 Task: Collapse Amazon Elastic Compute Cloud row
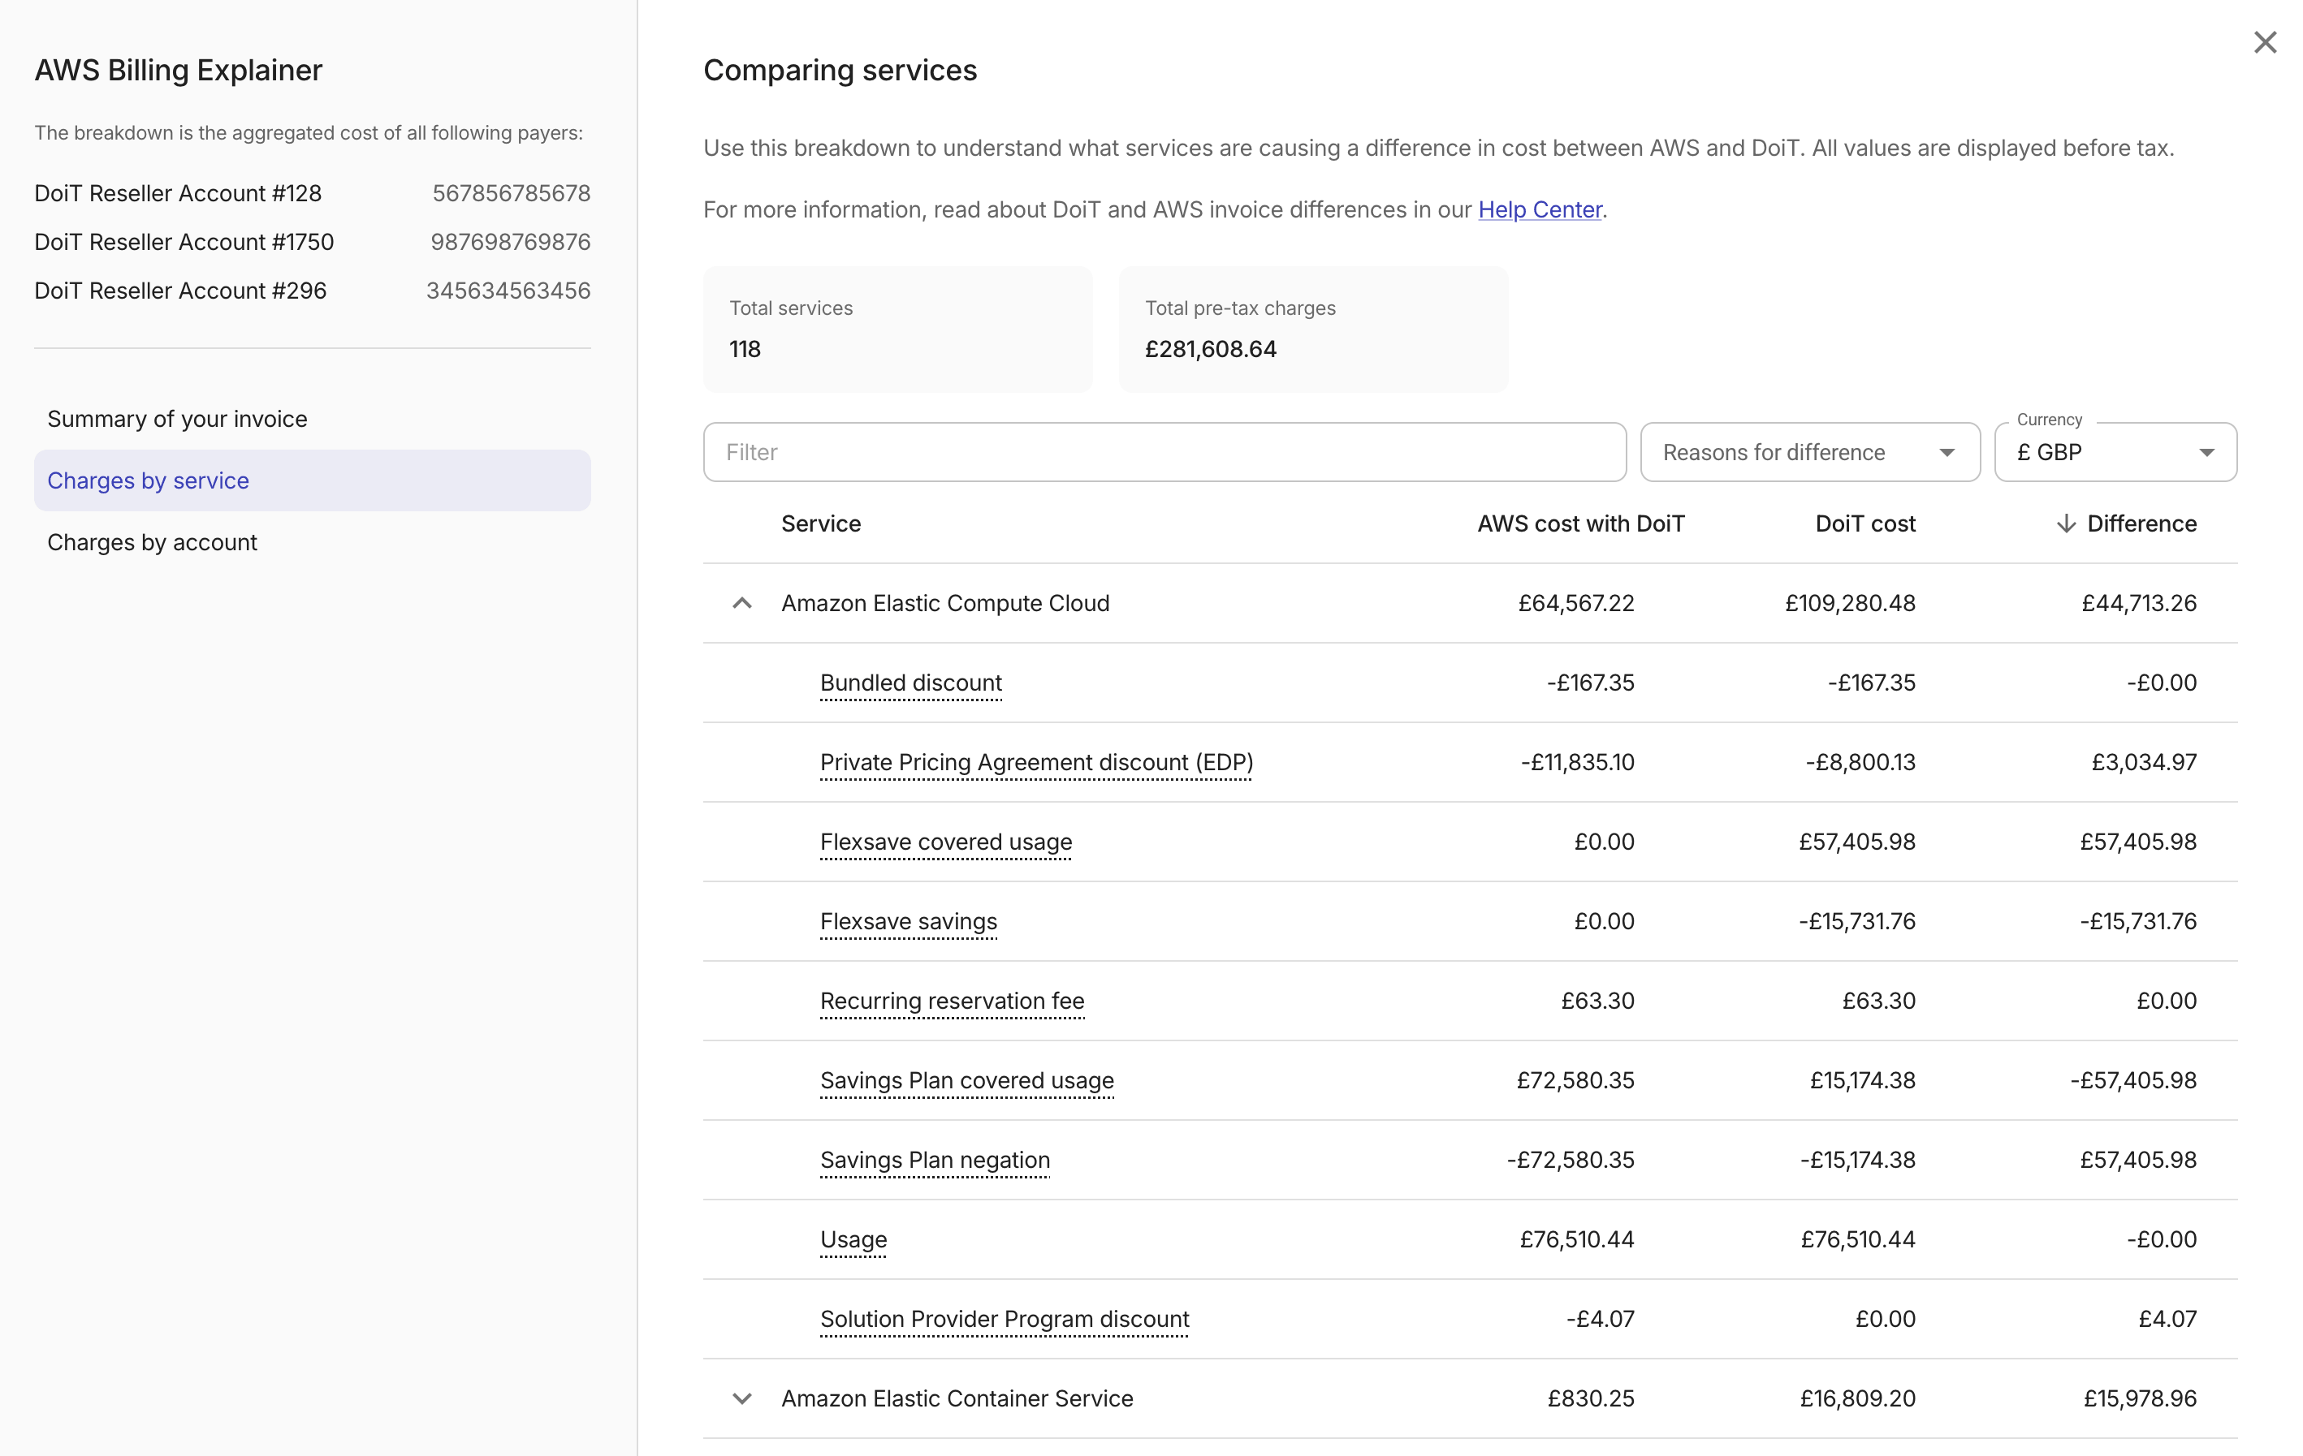(x=742, y=603)
